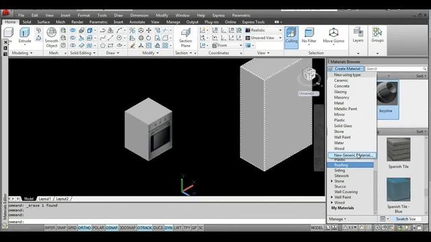This screenshot has width=431, height=242.
Task: Expand the Modeling panel
Action: click(22, 53)
